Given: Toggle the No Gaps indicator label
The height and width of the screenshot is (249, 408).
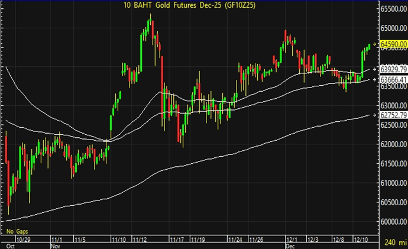Looking at the screenshot, I should click(18, 229).
